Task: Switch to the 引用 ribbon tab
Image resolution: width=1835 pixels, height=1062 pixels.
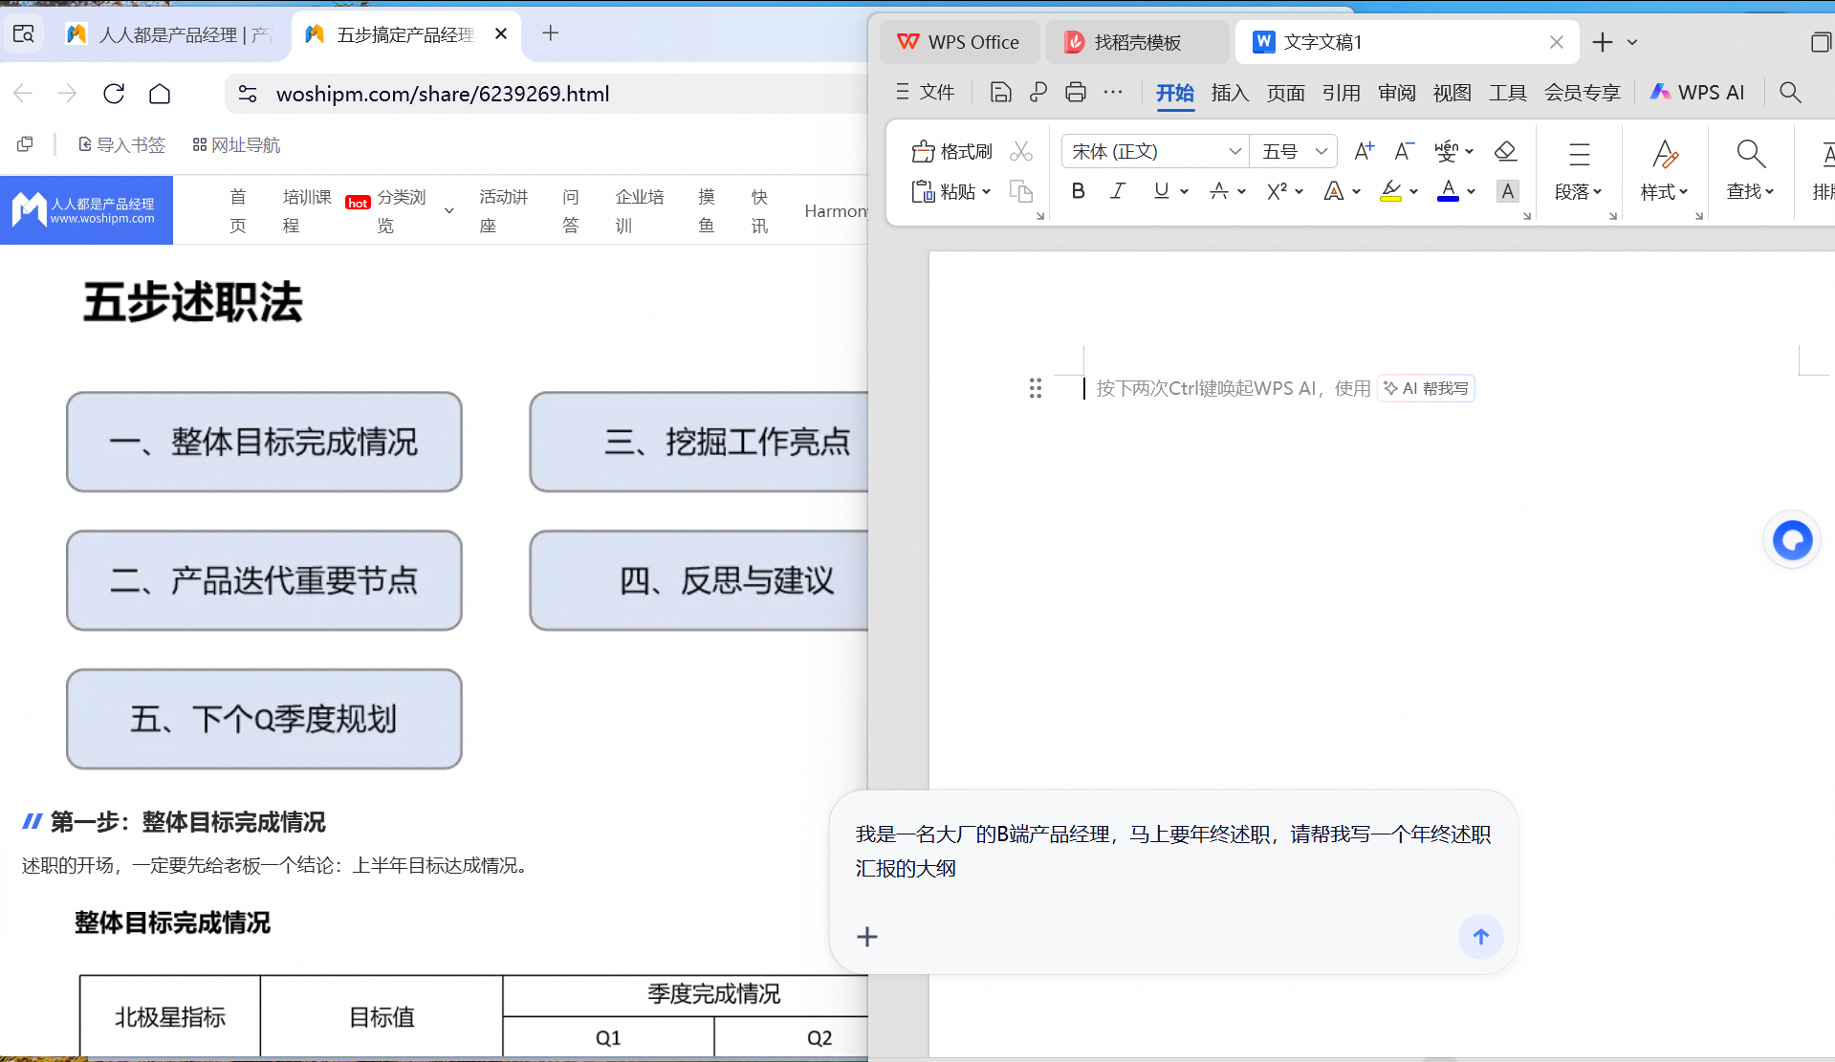Action: point(1341,93)
